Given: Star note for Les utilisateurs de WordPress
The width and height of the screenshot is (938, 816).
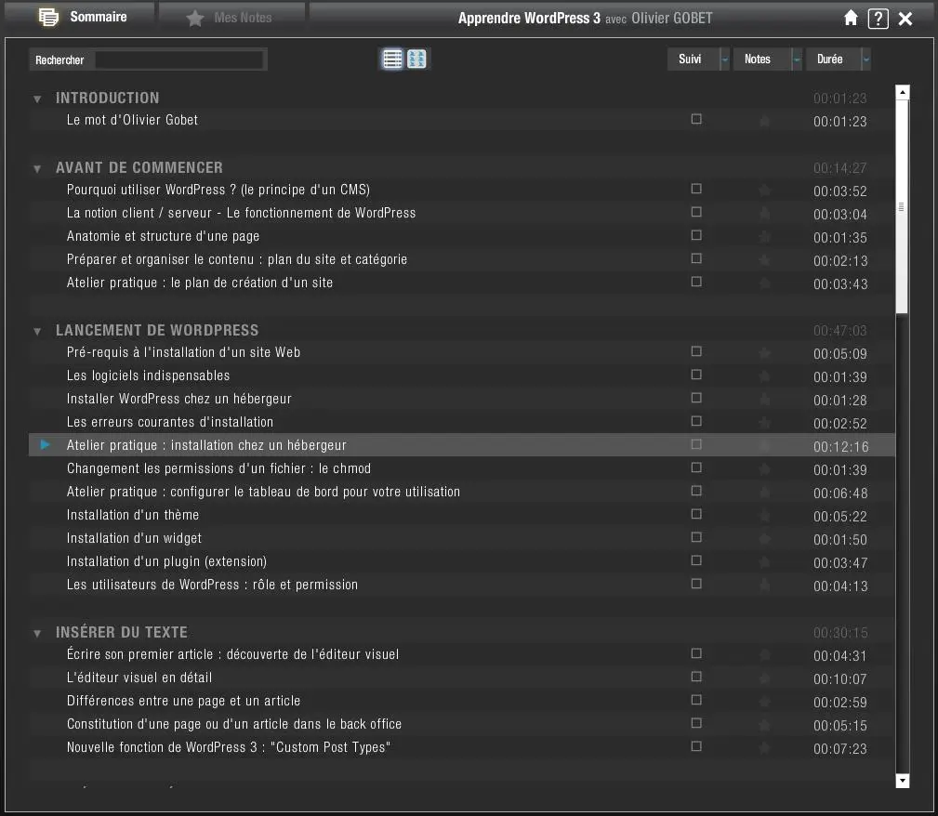Looking at the screenshot, I should (x=764, y=586).
